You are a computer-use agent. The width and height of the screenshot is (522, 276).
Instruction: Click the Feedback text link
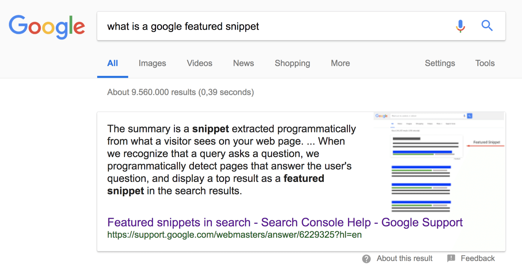(478, 259)
